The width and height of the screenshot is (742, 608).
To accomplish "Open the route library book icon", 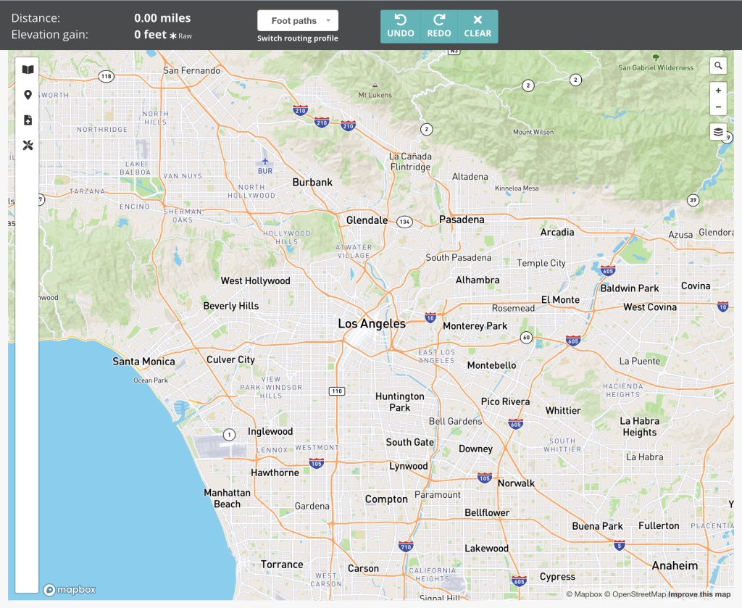I will tap(28, 70).
